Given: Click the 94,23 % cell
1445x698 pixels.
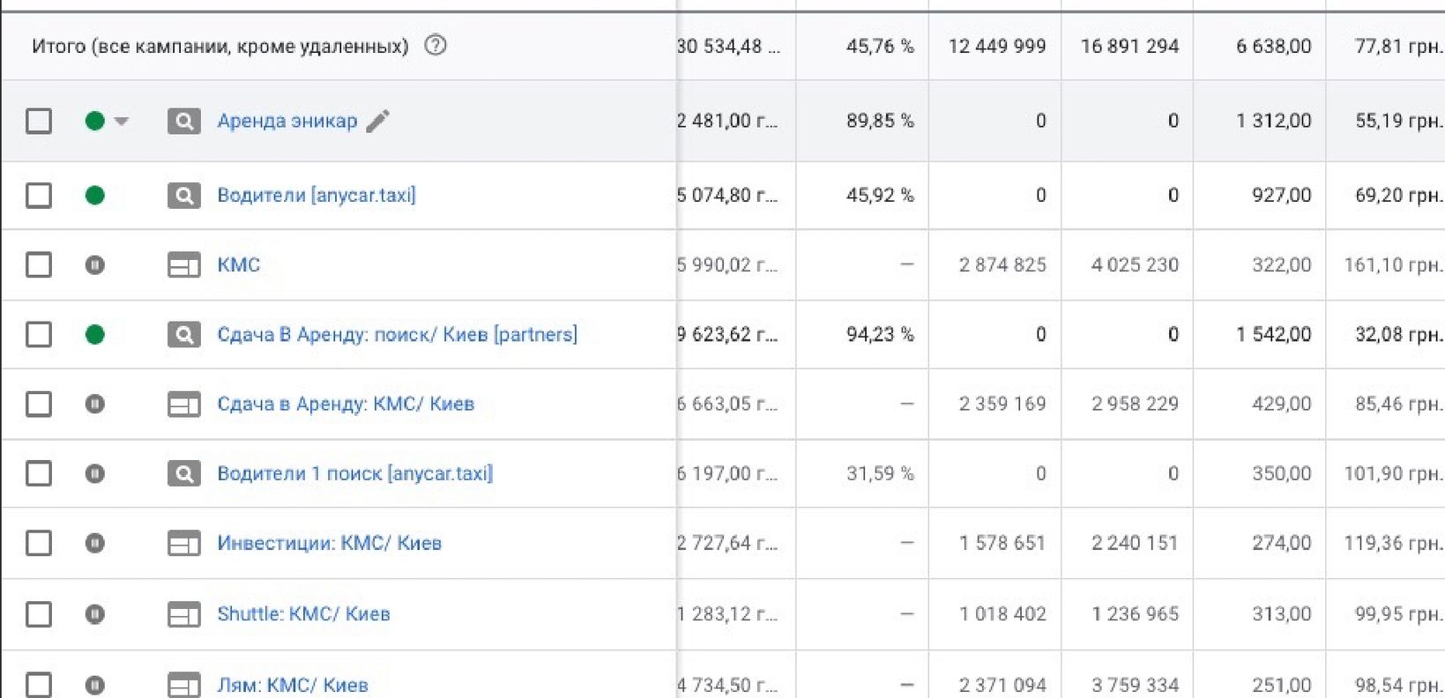Looking at the screenshot, I should [880, 334].
